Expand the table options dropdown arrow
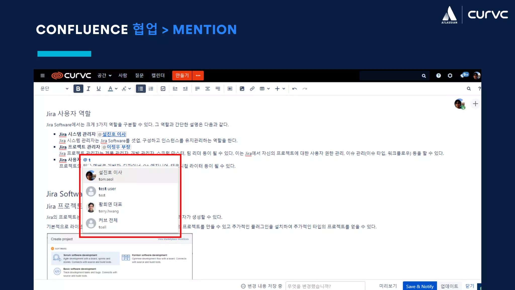This screenshot has width=515, height=290. tap(269, 89)
